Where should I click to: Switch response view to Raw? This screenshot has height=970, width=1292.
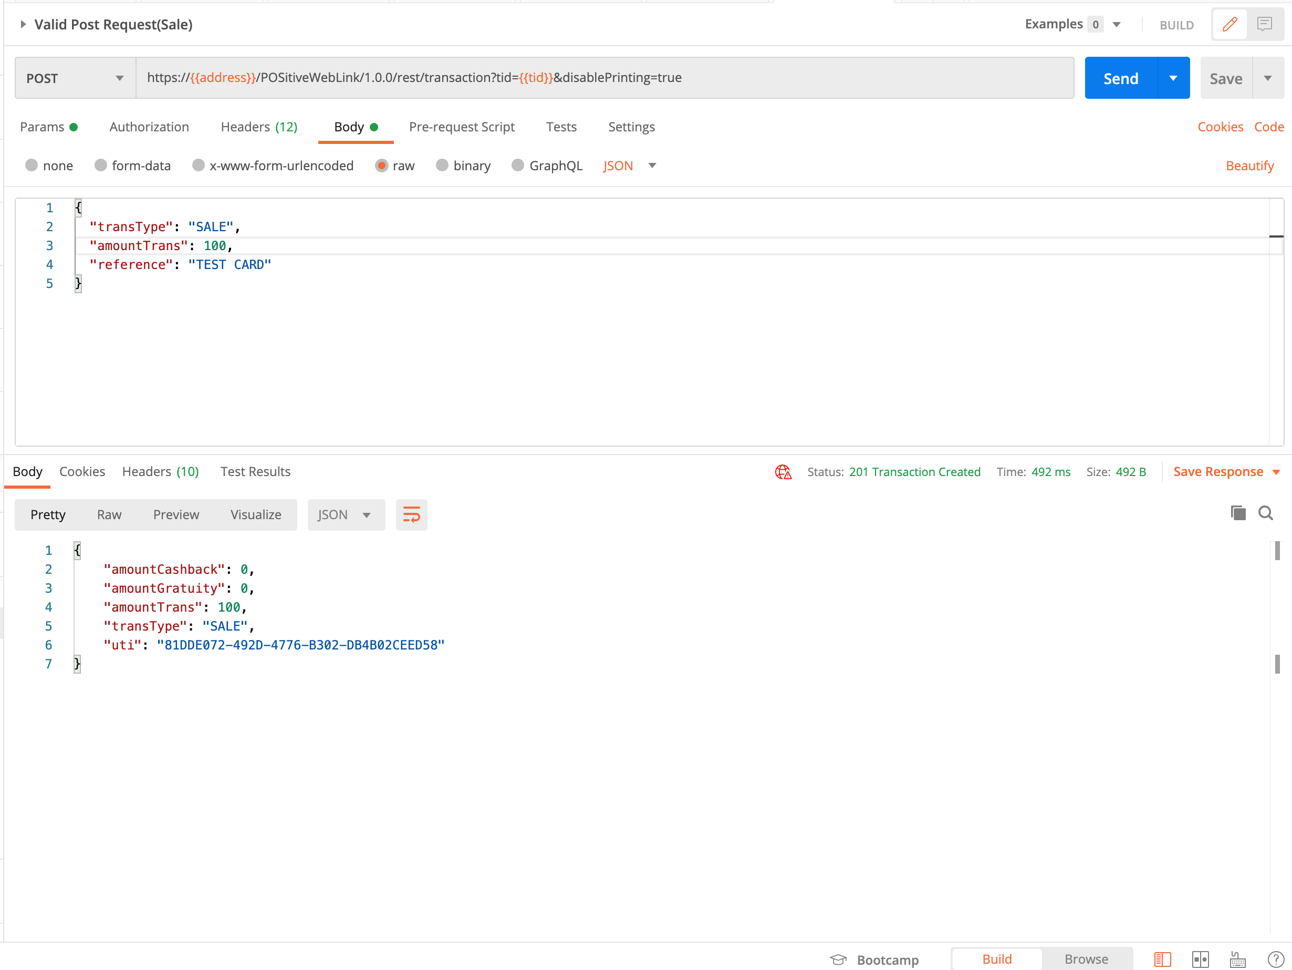tap(109, 515)
